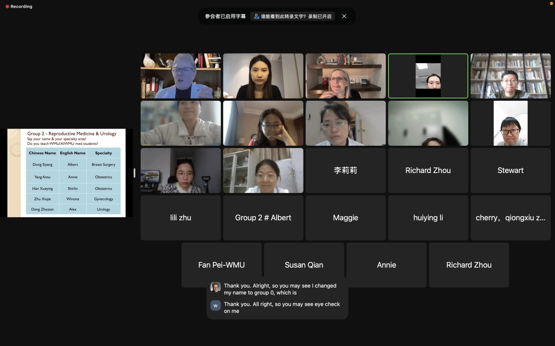Select the Stewart participant tile
This screenshot has width=555, height=346.
coord(510,170)
